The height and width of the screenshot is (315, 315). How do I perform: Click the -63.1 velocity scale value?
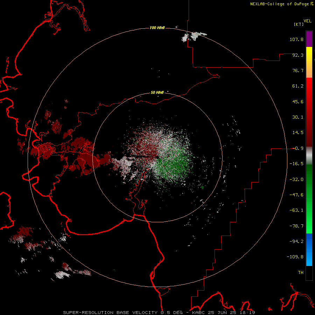(296, 210)
